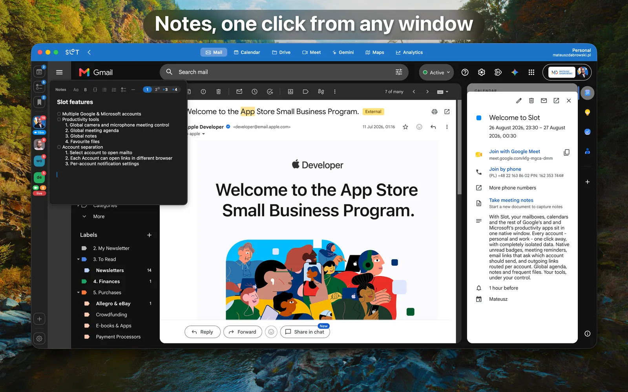The image size is (628, 392).
Task: Toggle bulleted list in Notes toolbar
Action: [x=104, y=90]
